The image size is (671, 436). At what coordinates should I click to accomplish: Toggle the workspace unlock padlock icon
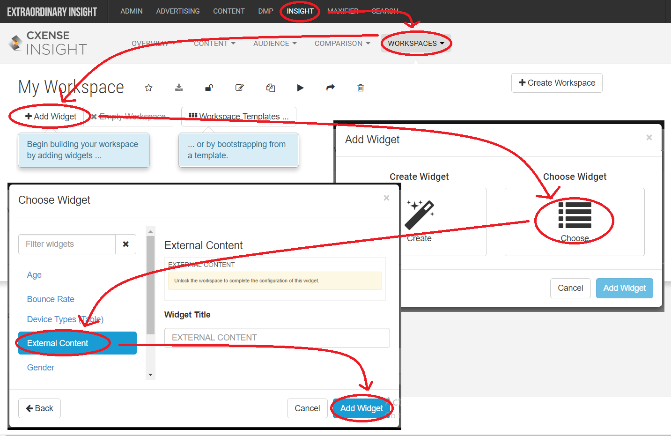pyautogui.click(x=209, y=88)
